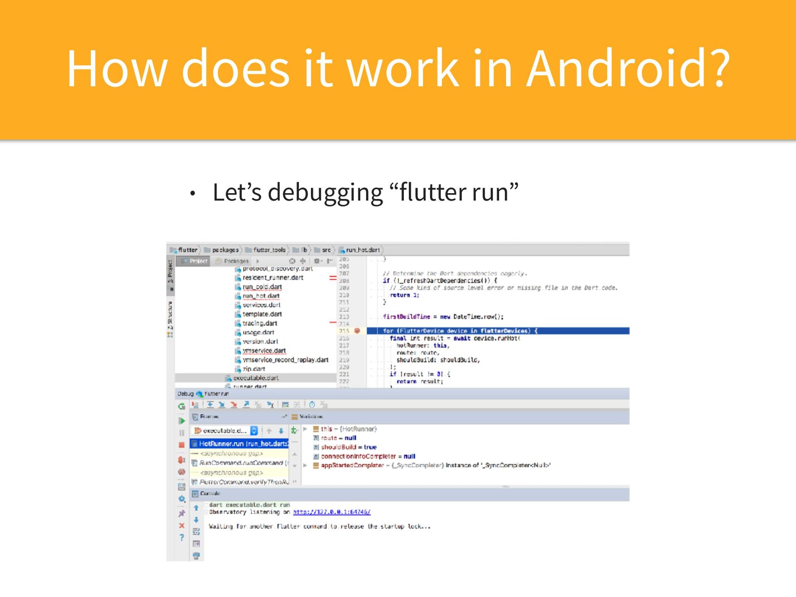
Task: Click the Pin tab icon in debug sidebar
Action: click(182, 513)
